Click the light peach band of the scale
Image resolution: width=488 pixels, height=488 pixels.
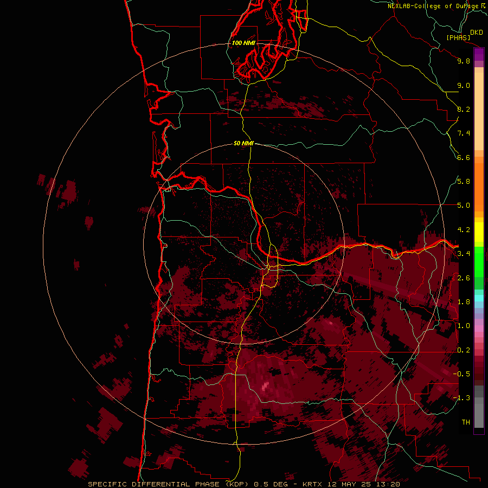[x=479, y=111]
